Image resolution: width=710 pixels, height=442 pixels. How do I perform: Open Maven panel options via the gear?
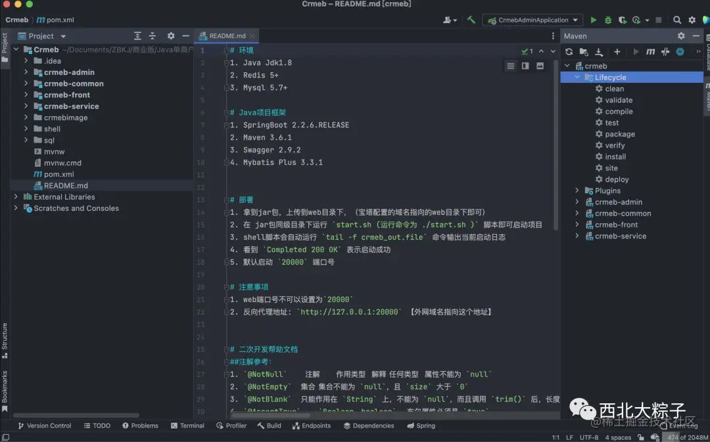pos(681,35)
